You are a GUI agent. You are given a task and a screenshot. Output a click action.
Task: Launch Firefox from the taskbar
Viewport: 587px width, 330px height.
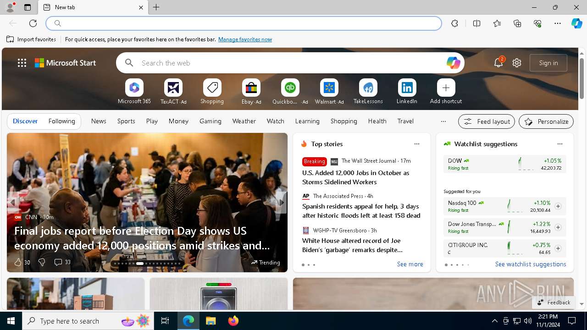[x=233, y=321]
